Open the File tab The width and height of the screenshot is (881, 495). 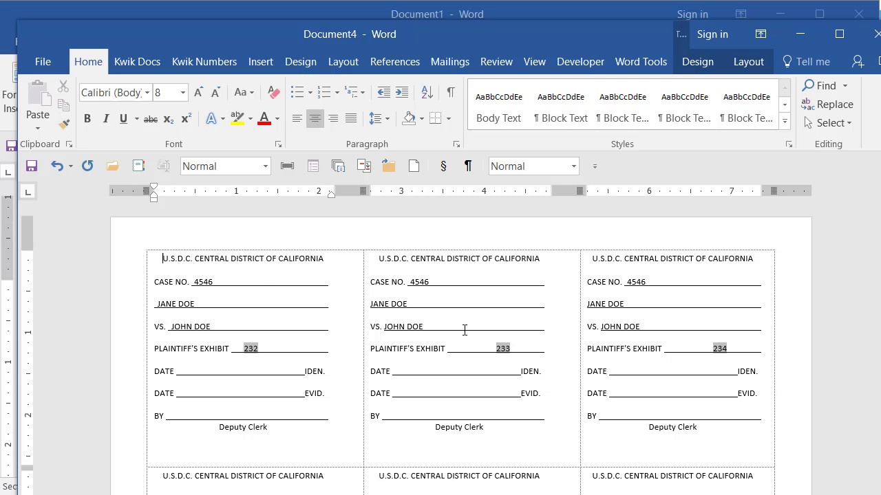click(43, 61)
